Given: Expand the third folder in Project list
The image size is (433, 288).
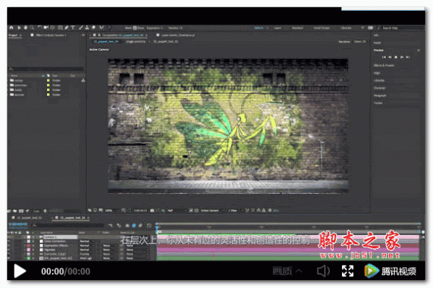Looking at the screenshot, I should coord(12,90).
